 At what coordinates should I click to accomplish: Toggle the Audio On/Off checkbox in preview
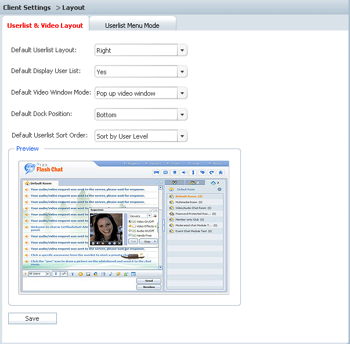tap(133, 230)
